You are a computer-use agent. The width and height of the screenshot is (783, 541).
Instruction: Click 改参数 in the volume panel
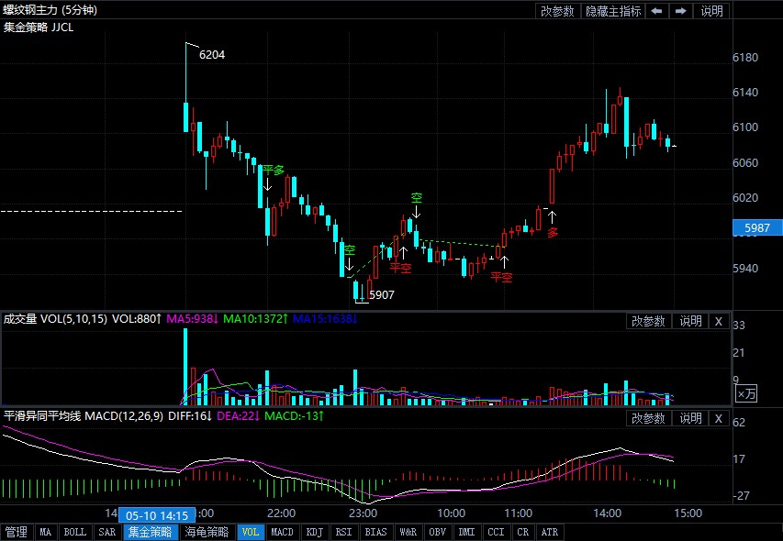[648, 321]
